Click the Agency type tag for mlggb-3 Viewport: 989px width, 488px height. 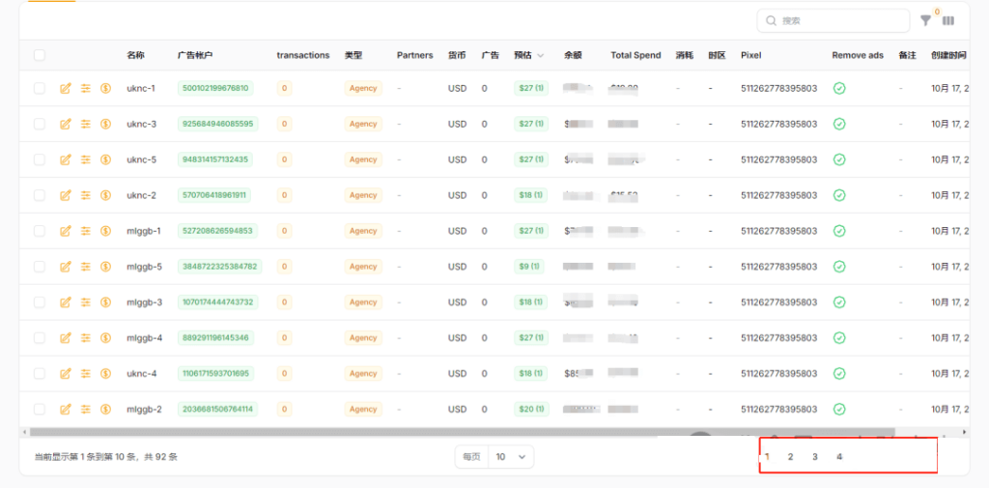[x=363, y=302]
